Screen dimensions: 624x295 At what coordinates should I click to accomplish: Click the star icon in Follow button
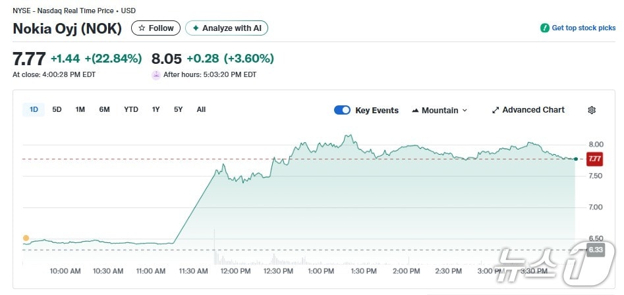coord(141,28)
